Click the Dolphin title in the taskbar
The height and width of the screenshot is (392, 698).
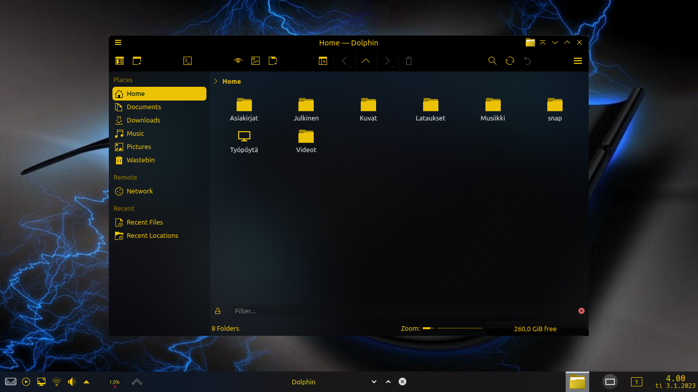pyautogui.click(x=304, y=382)
